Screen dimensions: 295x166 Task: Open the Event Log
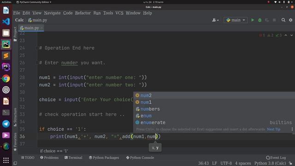tap(276, 158)
